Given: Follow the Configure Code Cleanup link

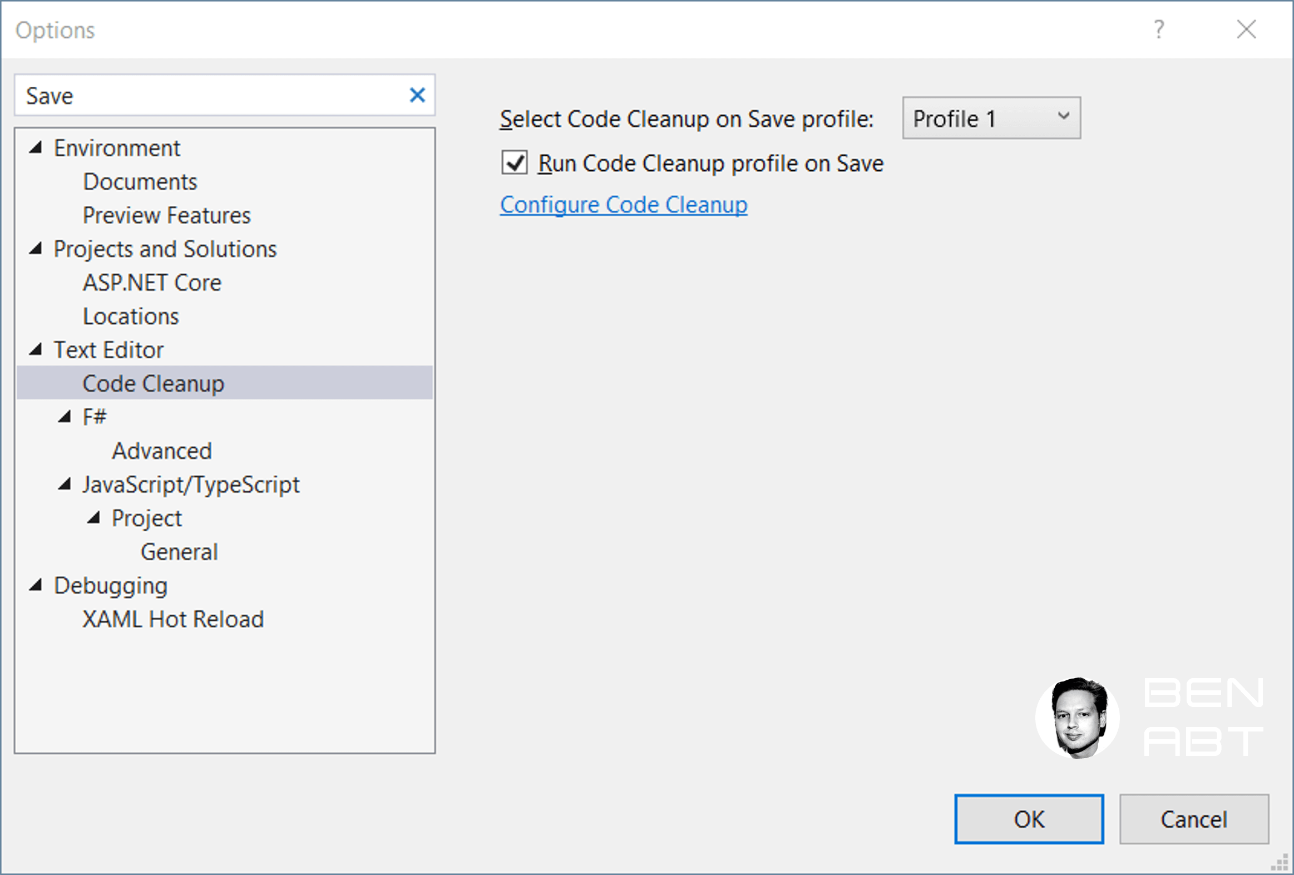Looking at the screenshot, I should 623,204.
